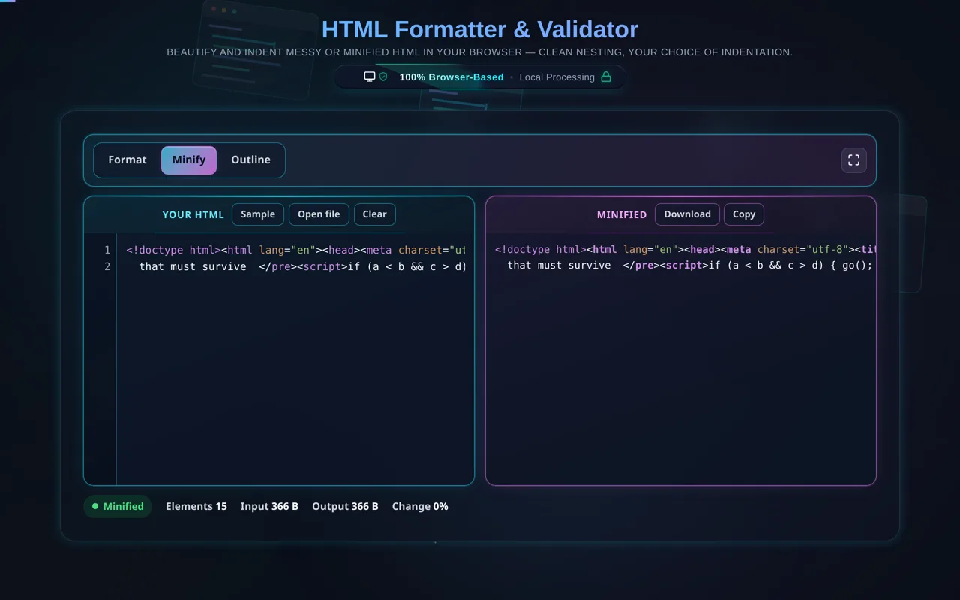Select the Minify tab
This screenshot has width=960, height=600.
[x=189, y=160]
